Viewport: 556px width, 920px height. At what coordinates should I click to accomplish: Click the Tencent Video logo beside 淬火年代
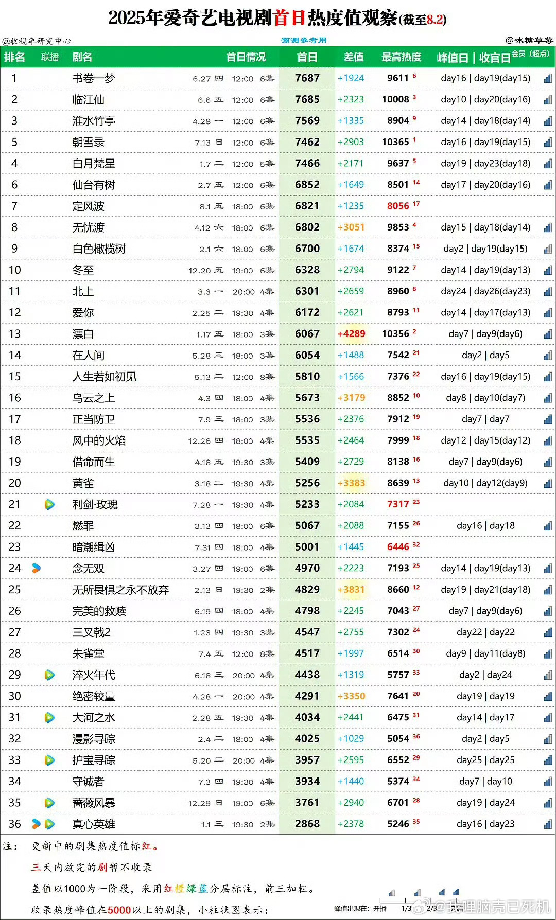tap(49, 675)
